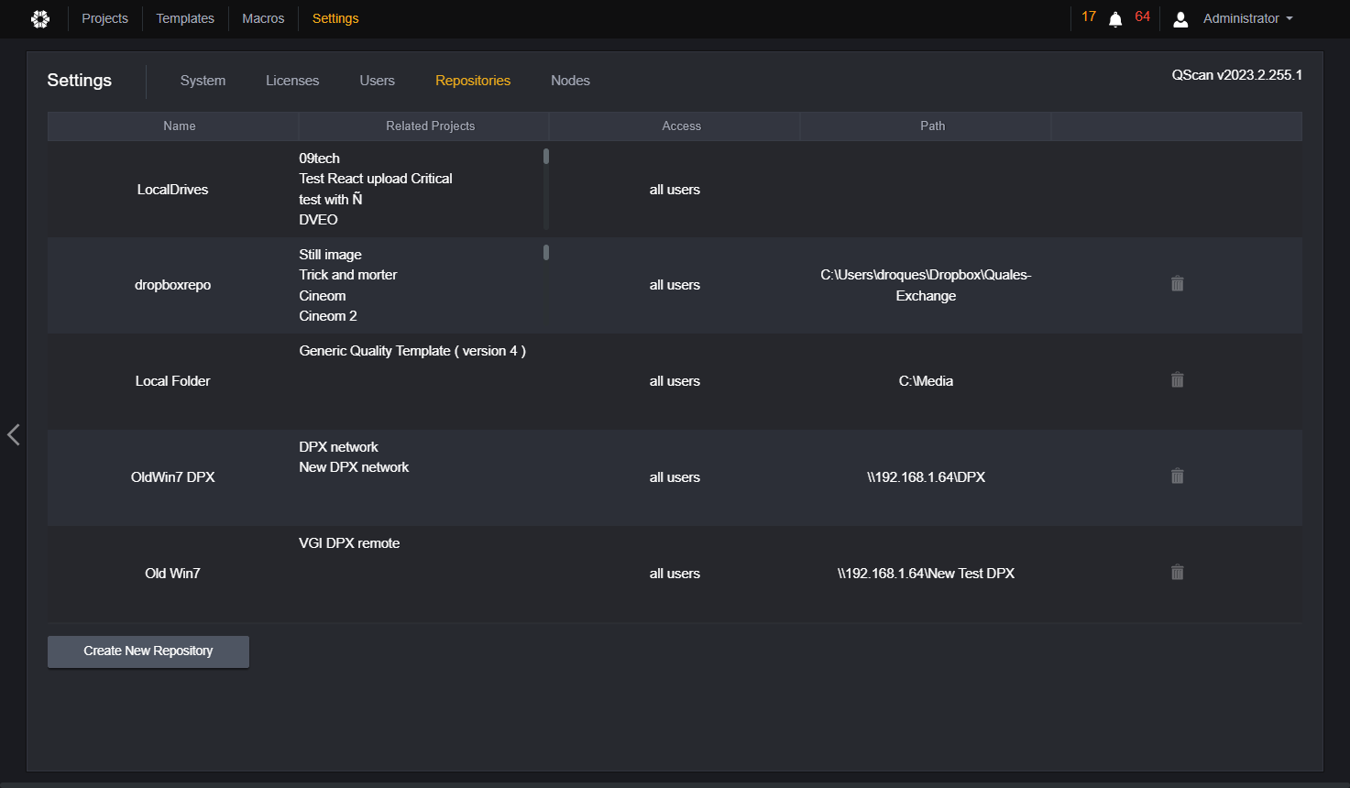Screen dimensions: 1350x788
Task: Switch to the Licenses tab
Action: point(292,81)
